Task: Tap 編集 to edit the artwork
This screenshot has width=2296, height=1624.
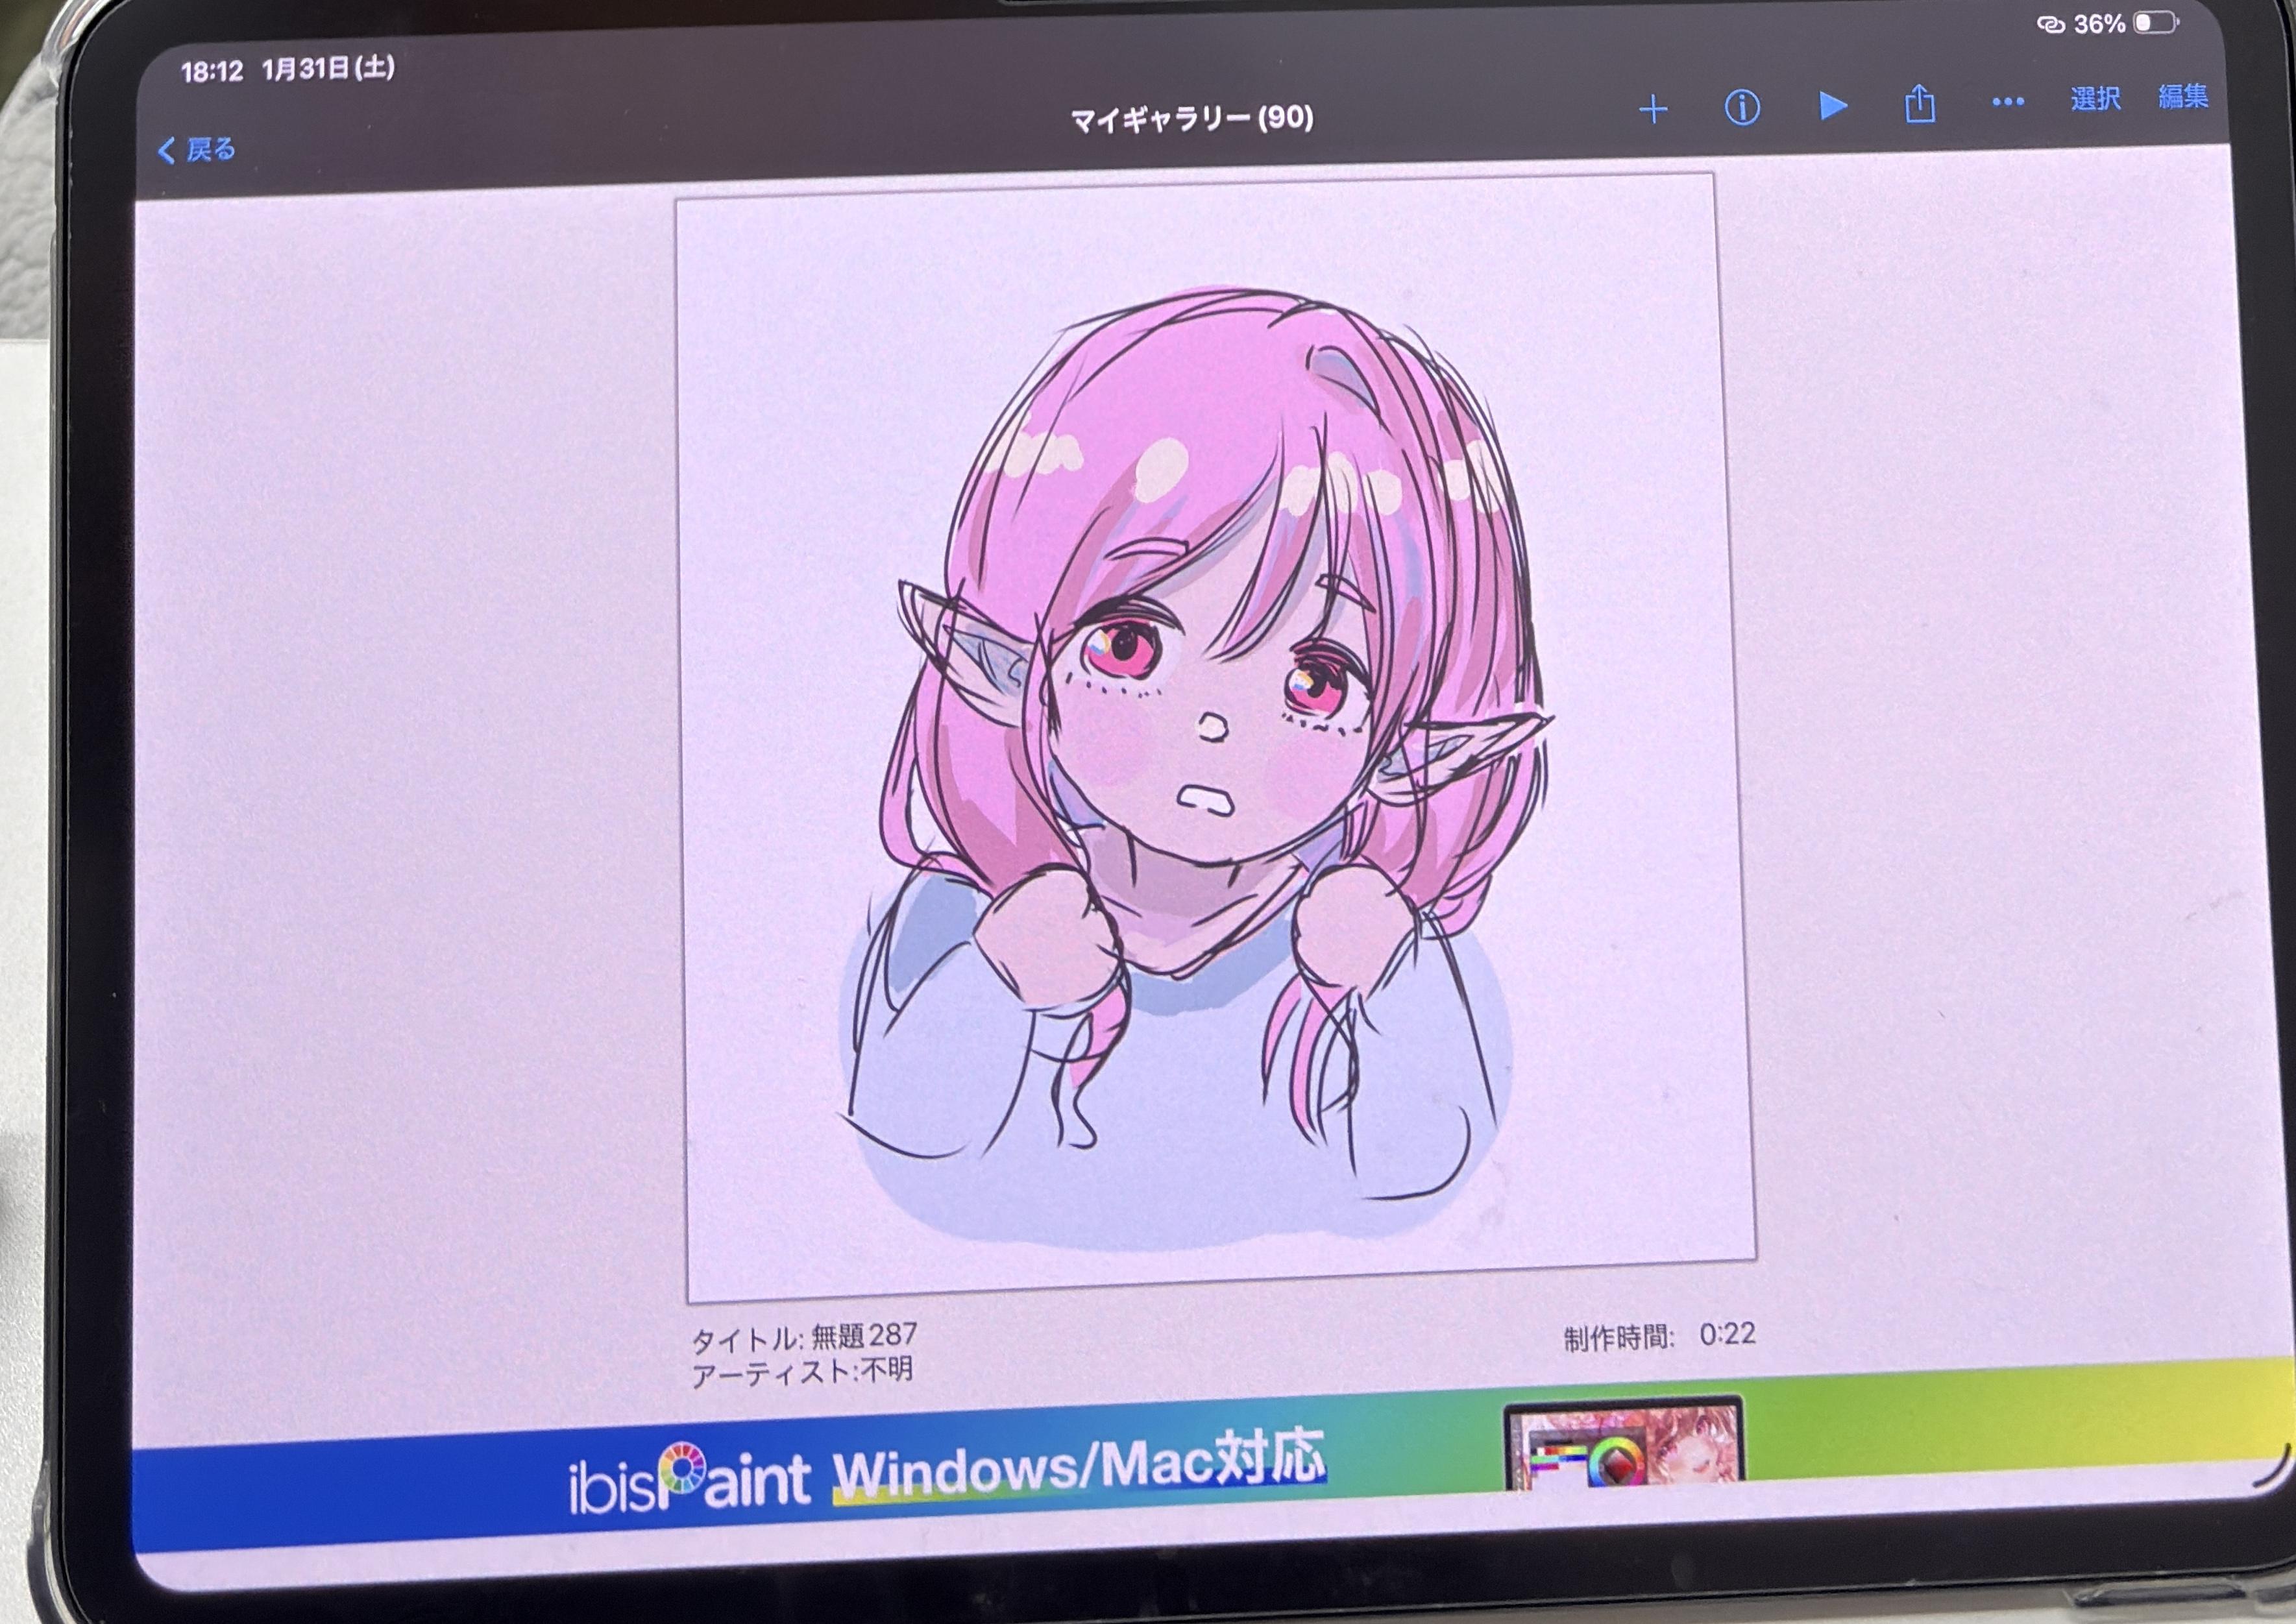Action: [2182, 97]
